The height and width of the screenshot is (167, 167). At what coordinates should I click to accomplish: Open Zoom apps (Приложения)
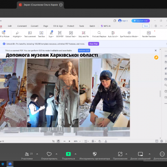pyautogui.click(x=120, y=156)
